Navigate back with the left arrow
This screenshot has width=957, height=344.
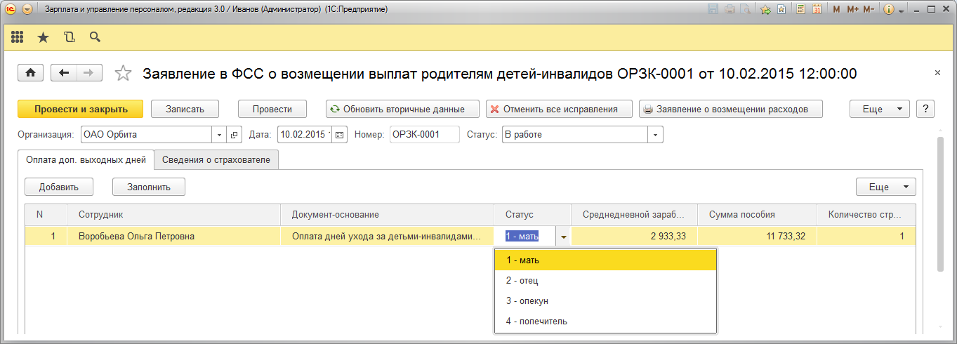coord(64,73)
